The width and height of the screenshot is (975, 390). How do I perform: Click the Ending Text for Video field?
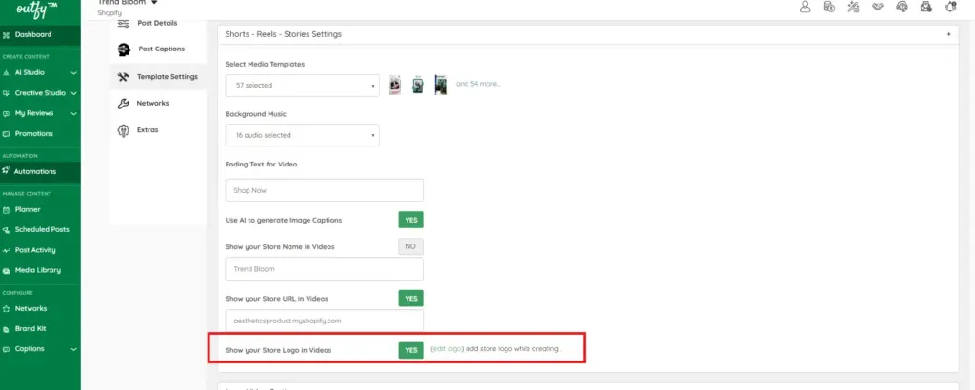pos(324,190)
